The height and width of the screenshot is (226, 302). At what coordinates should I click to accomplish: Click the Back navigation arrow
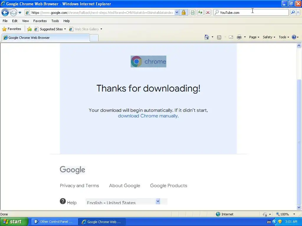(x=5, y=13)
